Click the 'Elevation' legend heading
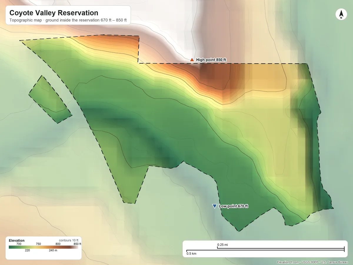The width and height of the screenshot is (353, 265). pyautogui.click(x=17, y=241)
